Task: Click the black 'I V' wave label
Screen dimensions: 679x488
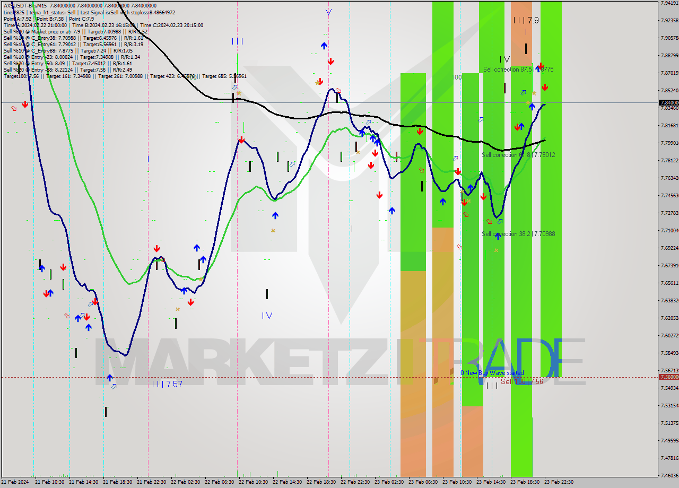Action: click(x=504, y=59)
